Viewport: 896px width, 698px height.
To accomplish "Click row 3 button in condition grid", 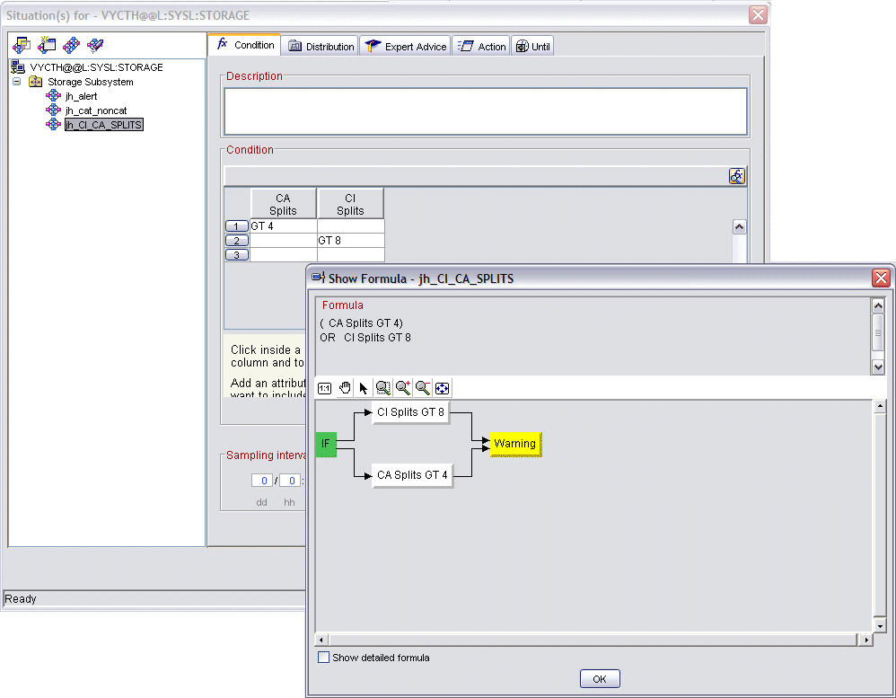I will [x=236, y=255].
